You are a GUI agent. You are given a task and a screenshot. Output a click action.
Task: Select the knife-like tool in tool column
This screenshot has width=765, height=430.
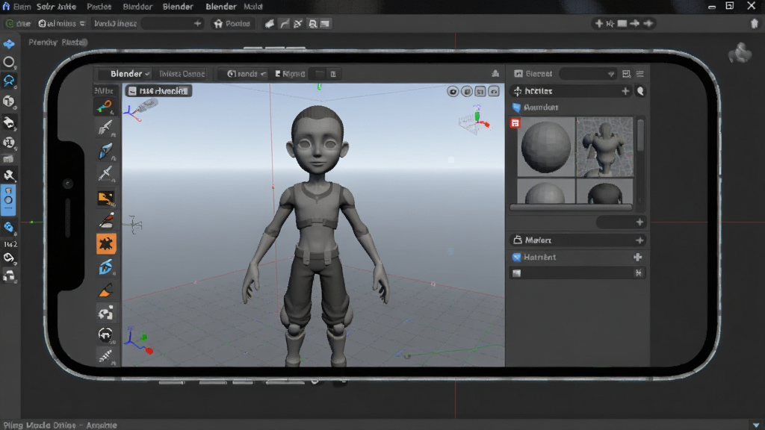click(106, 173)
